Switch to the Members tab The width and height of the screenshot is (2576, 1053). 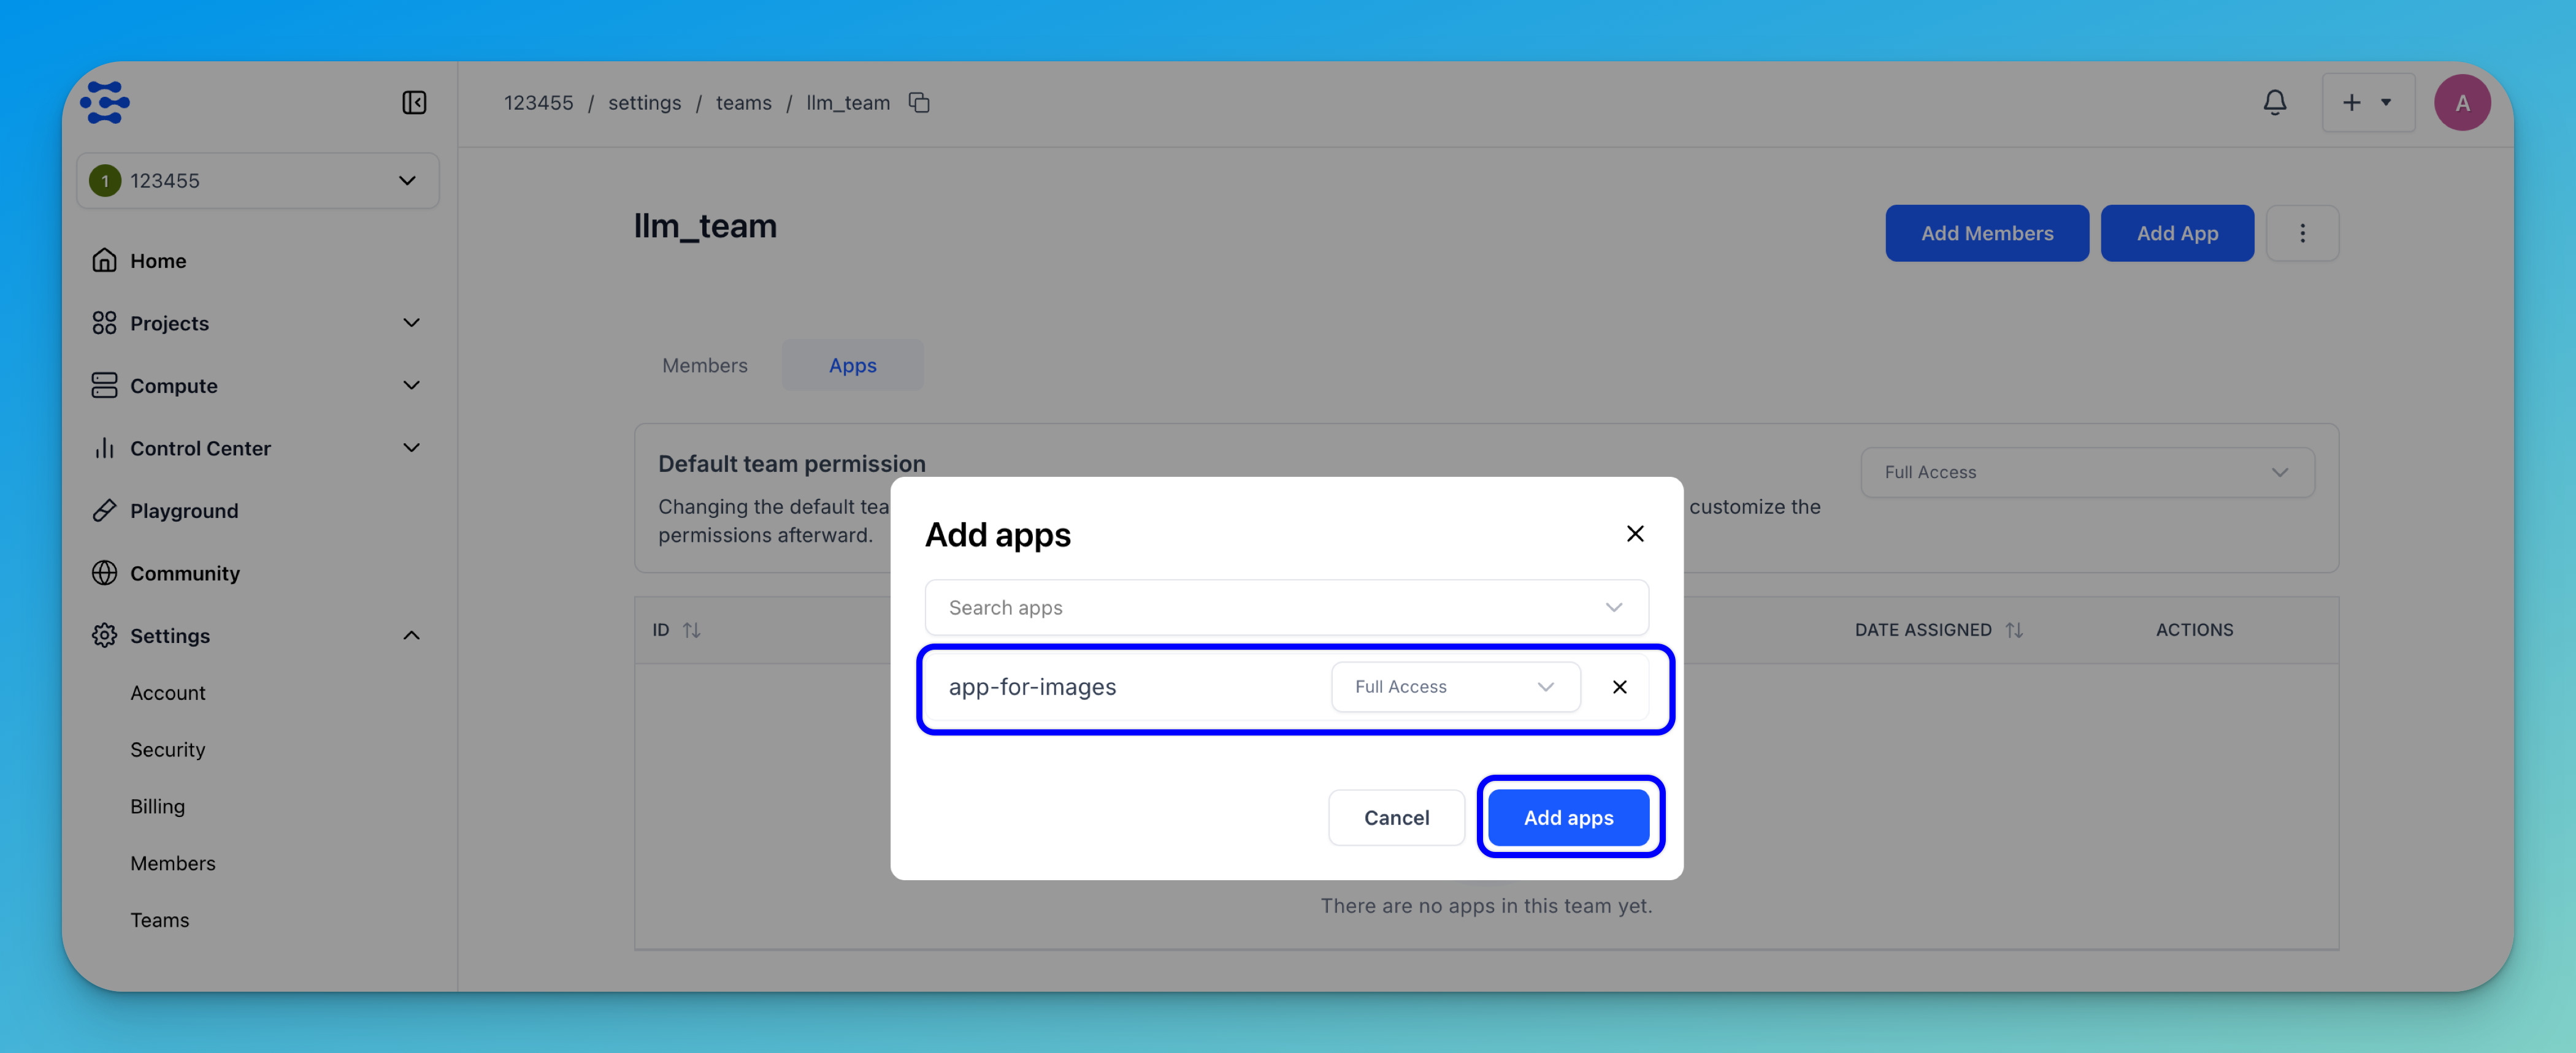[704, 366]
